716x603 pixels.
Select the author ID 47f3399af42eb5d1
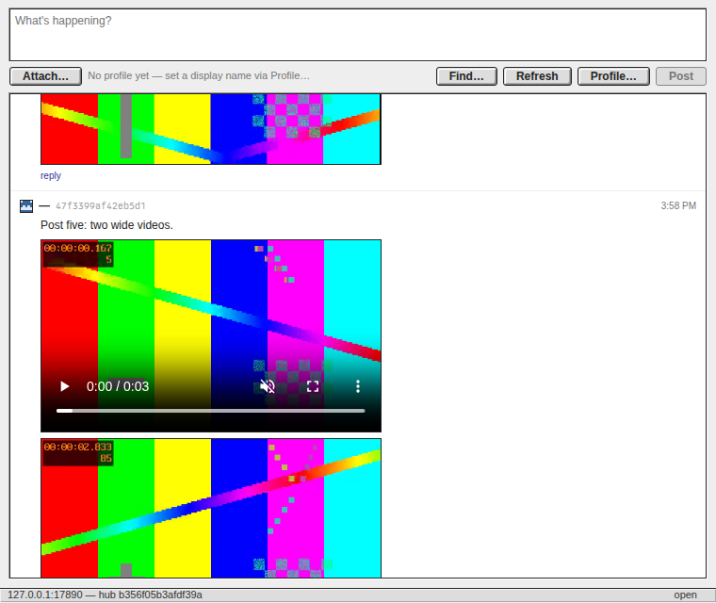[101, 206]
